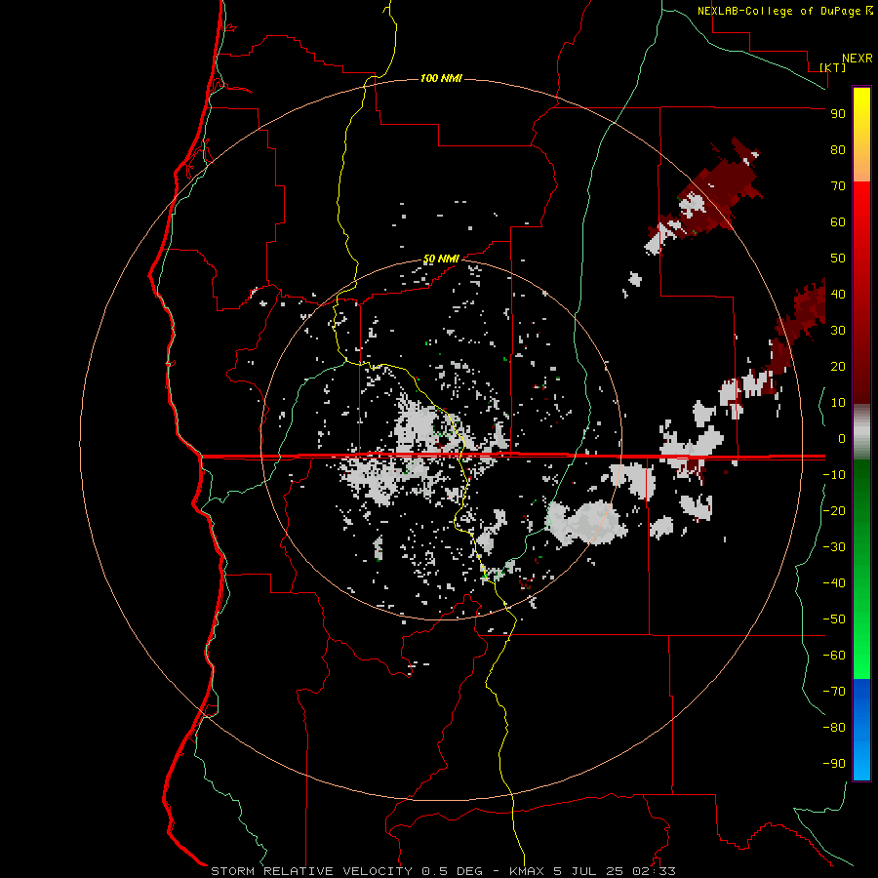Select the 0 value on velocity scale
Image resolution: width=878 pixels, height=878 pixels.
click(x=842, y=438)
